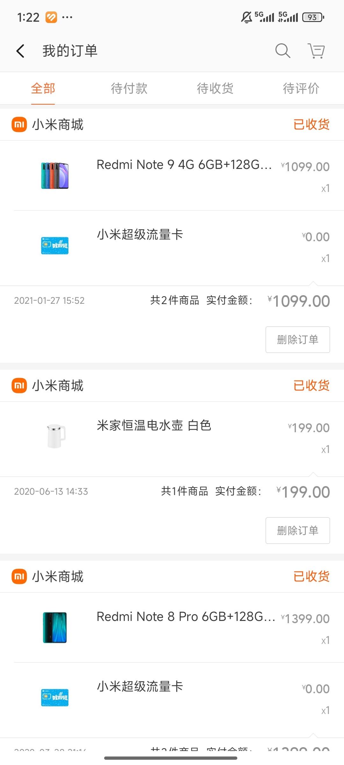Switch to the 待付款 tab
344x765 pixels.
click(129, 88)
